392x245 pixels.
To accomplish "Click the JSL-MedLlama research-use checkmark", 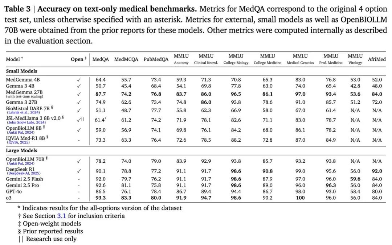I will (80, 120).
